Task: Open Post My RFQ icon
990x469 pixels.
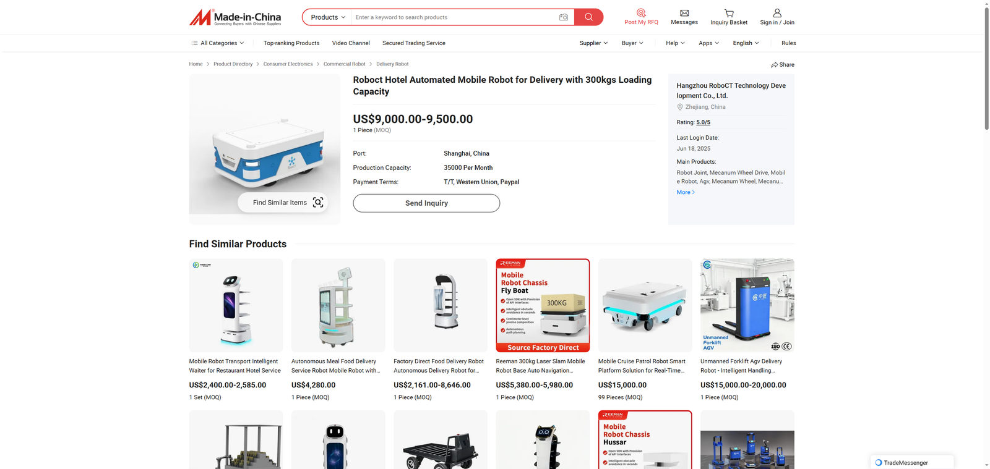Action: coord(641,13)
